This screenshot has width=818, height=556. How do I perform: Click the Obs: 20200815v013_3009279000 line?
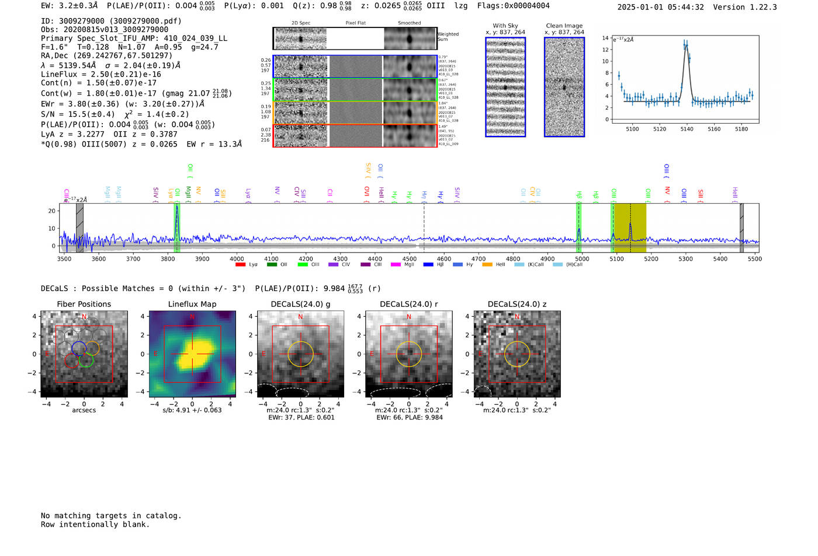coord(105,30)
